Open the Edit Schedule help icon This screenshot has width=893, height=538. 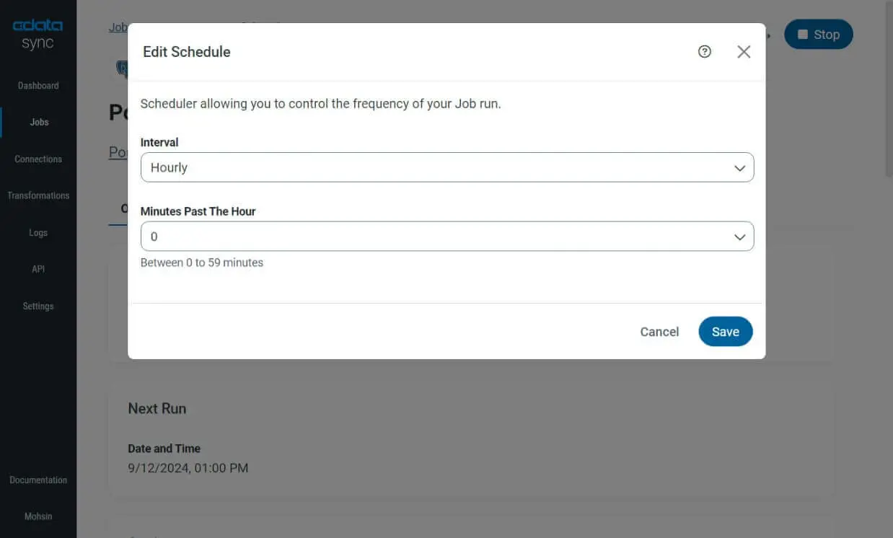pos(705,51)
